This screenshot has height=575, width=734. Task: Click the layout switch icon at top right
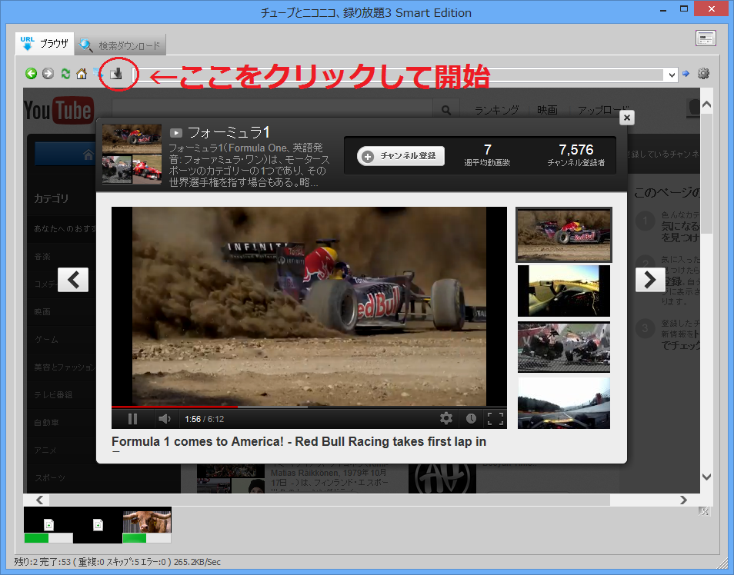pyautogui.click(x=706, y=38)
